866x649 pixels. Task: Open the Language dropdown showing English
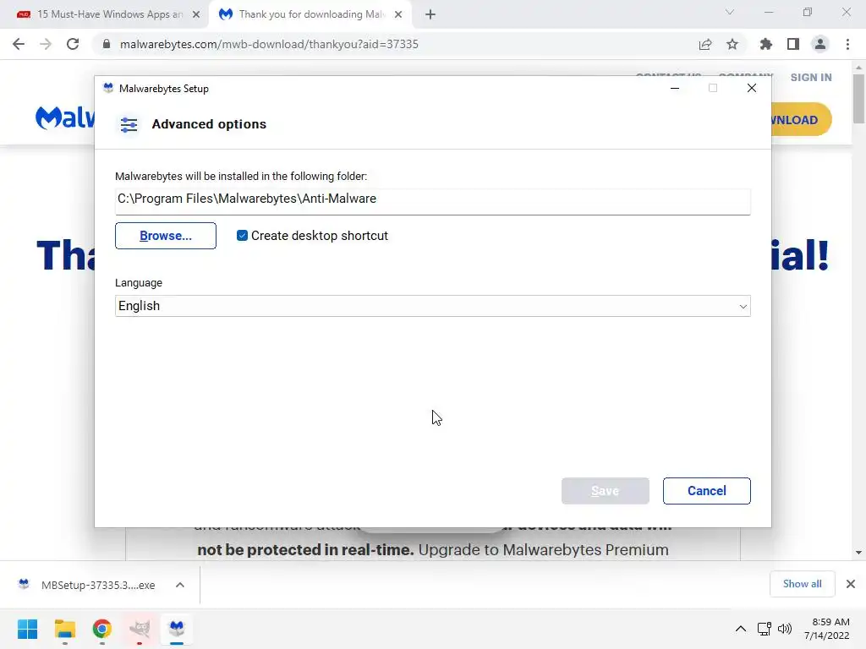(432, 306)
